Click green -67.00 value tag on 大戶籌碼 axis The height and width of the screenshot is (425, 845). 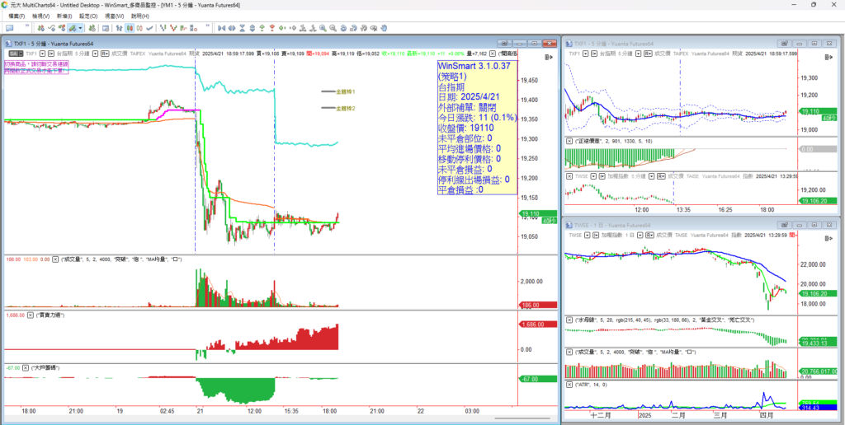click(536, 379)
